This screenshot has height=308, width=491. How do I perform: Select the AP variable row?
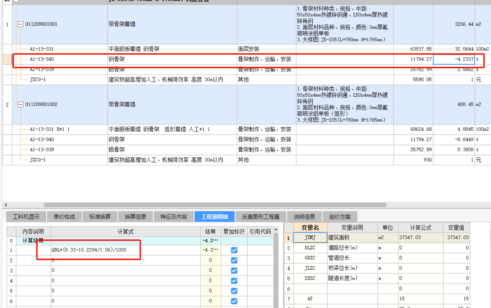tap(377, 299)
